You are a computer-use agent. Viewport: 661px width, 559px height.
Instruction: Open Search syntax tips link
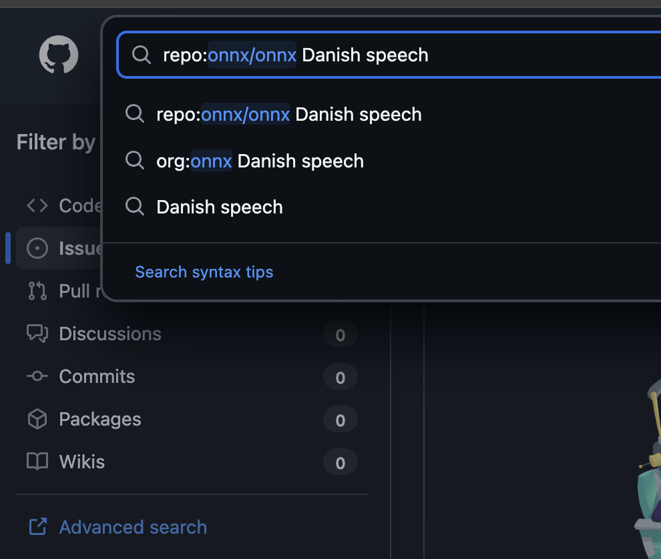(204, 271)
